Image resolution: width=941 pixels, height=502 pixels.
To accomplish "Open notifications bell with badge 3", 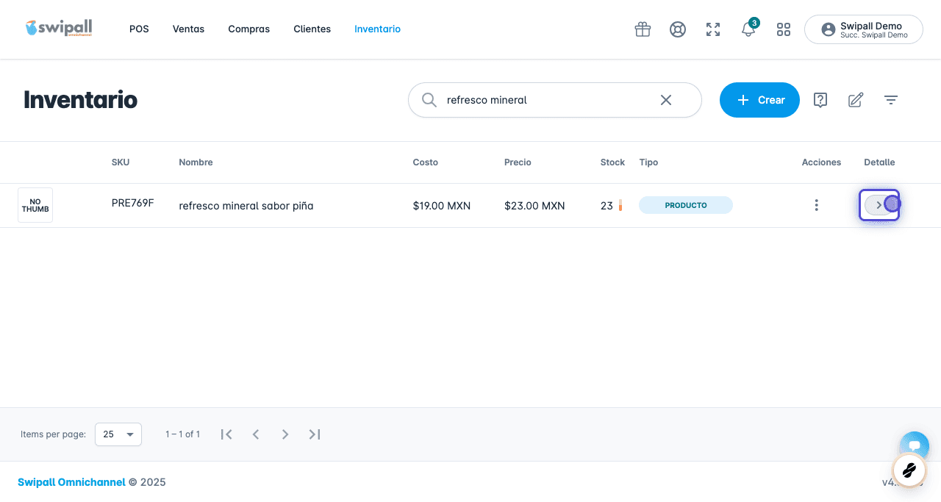I will (x=748, y=29).
